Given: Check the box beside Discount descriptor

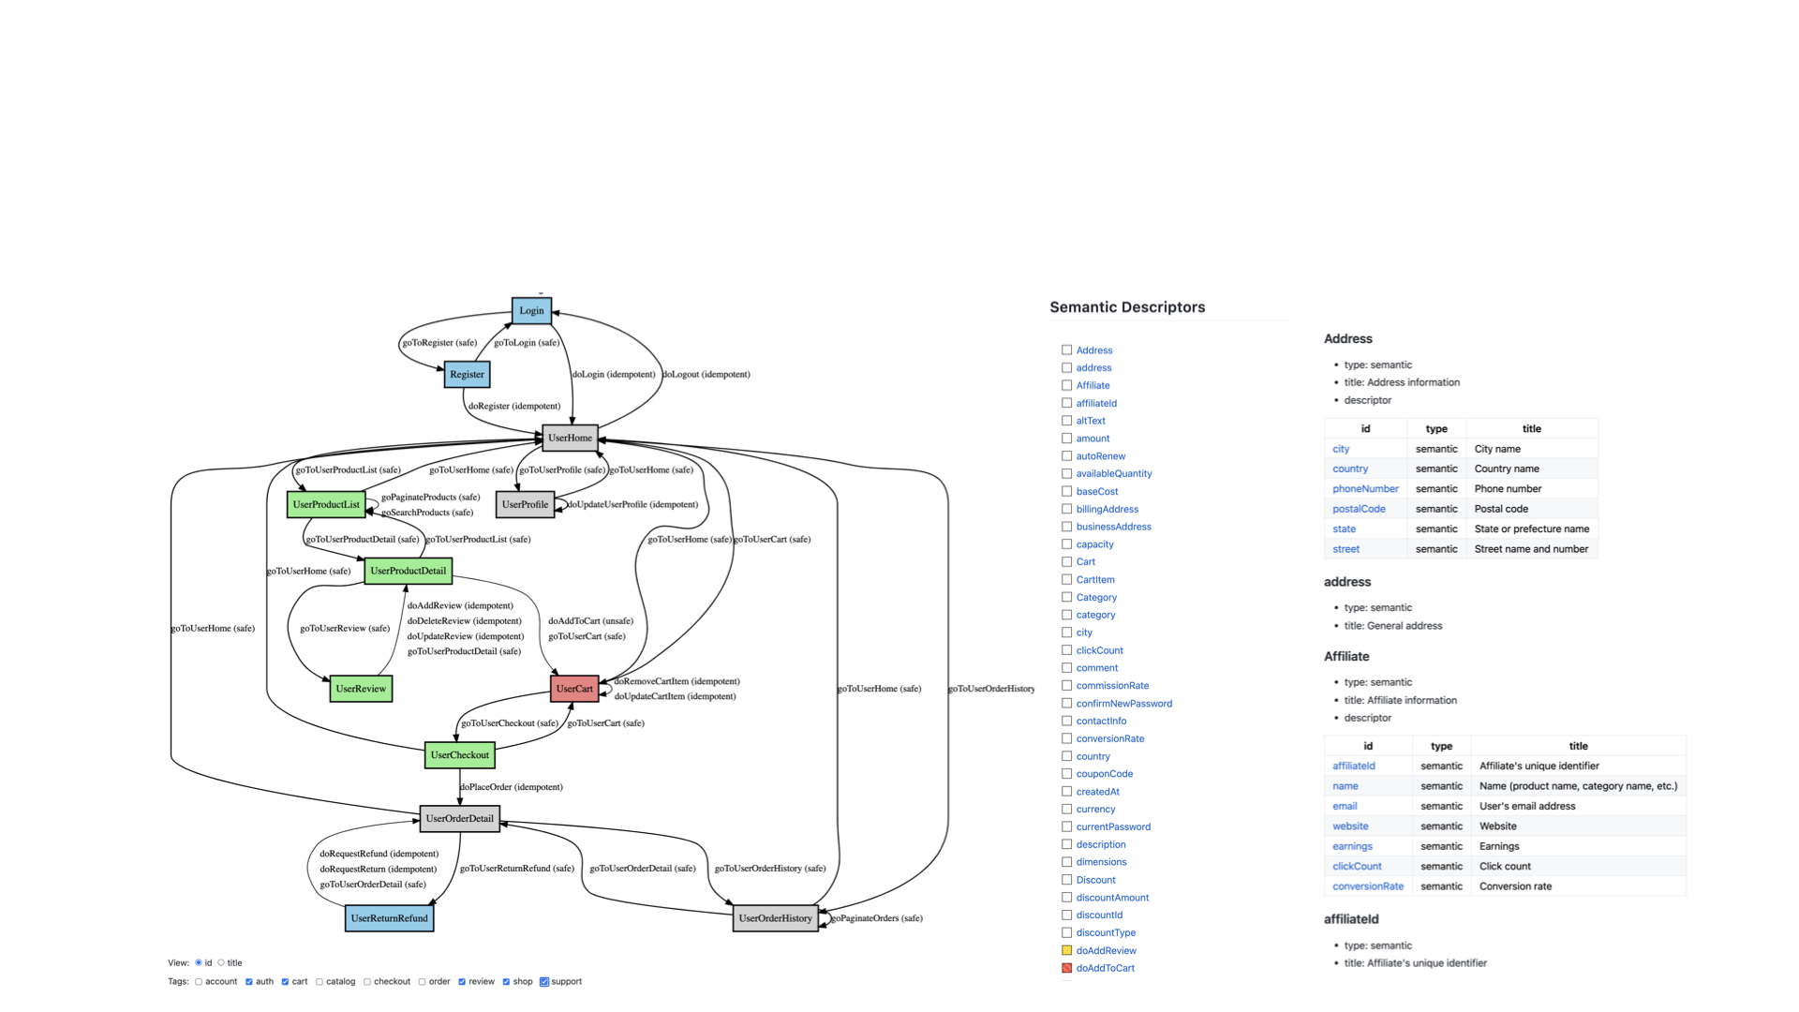Looking at the screenshot, I should [x=1066, y=880].
